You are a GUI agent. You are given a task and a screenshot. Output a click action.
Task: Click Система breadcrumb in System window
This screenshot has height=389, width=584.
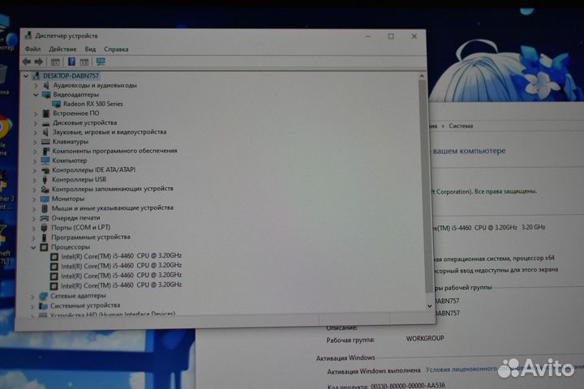(x=461, y=126)
